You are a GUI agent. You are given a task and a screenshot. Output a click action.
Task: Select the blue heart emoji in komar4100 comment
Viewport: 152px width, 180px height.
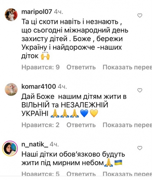tap(84, 113)
